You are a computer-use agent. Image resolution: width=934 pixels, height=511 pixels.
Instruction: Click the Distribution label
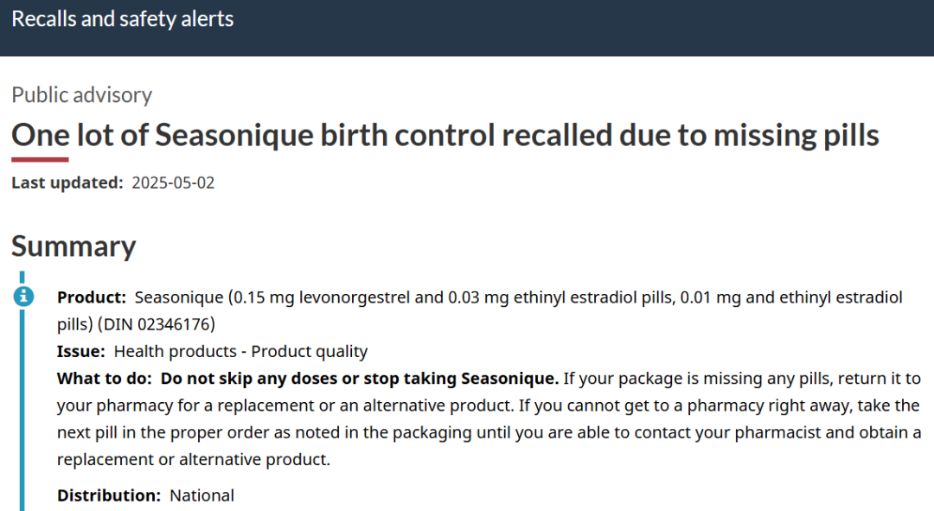(109, 495)
